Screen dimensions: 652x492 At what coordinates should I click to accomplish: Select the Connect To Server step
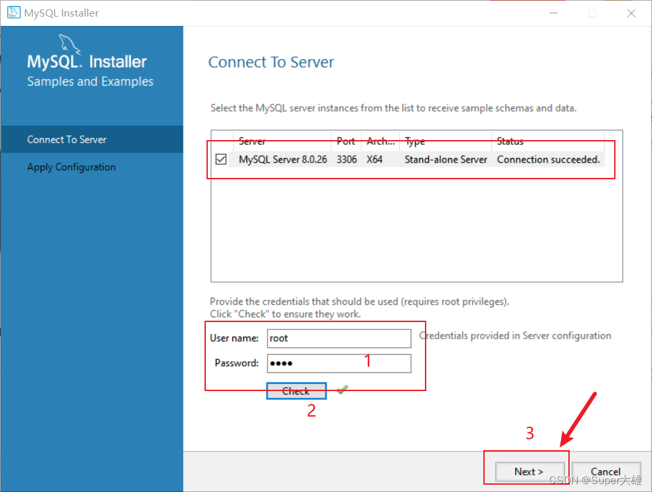click(x=92, y=139)
